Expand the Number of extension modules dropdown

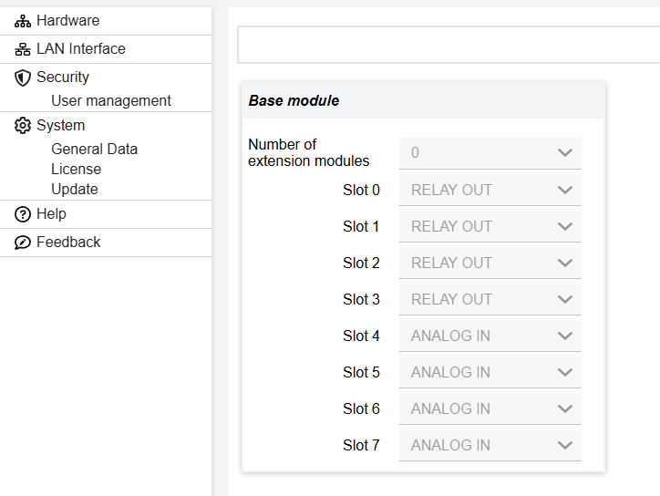pos(490,153)
